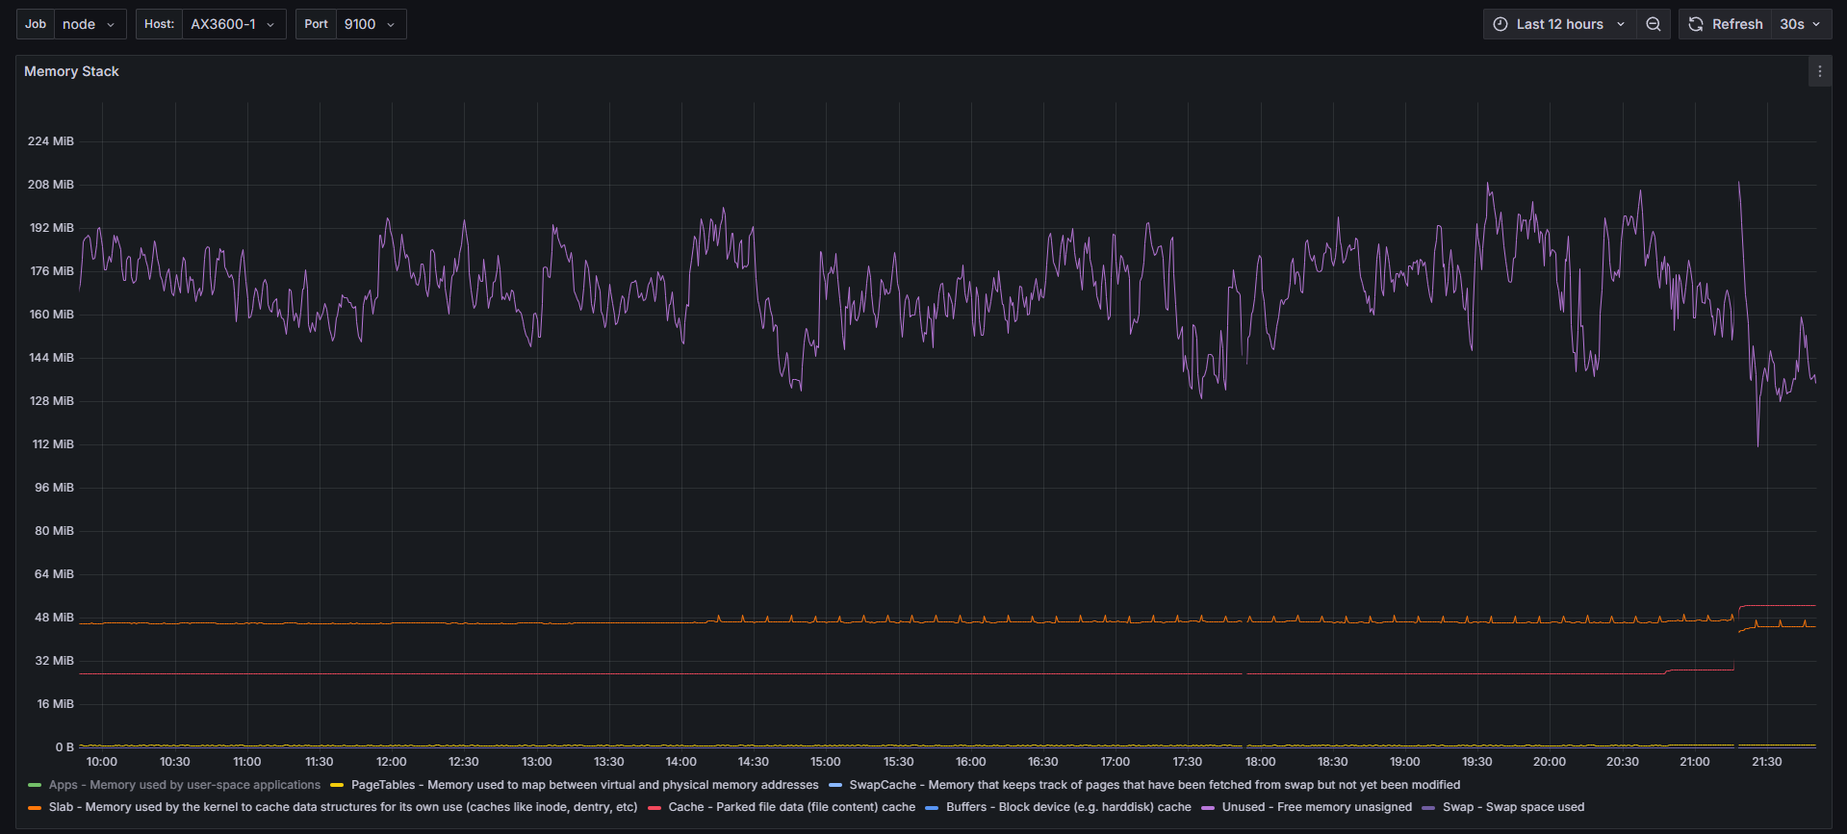
Task: Click the SwapCache series legend color marker
Action: coord(834,786)
